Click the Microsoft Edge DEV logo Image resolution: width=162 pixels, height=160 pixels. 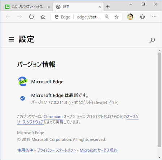(22, 81)
